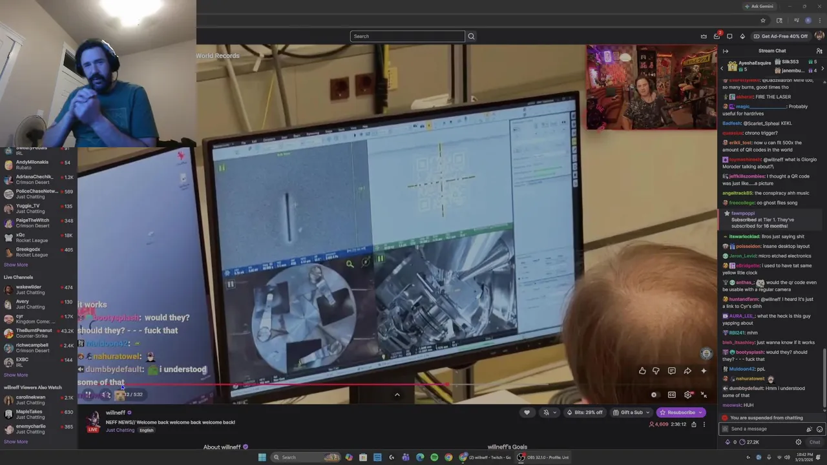This screenshot has height=465, width=827.
Task: Open bits balance icon under chat
Action: (731, 442)
